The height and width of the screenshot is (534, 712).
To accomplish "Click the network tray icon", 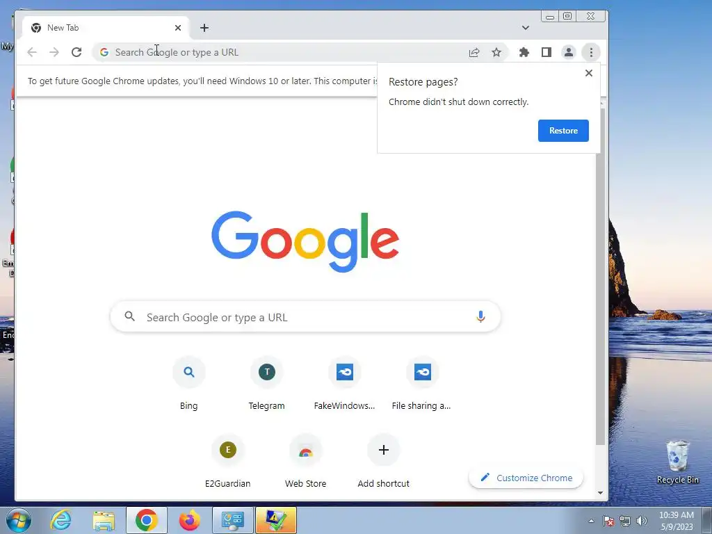I will (625, 521).
